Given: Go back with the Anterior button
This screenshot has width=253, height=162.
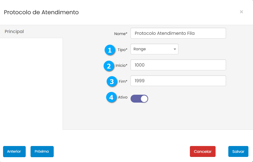Looking at the screenshot, I should [x=14, y=152].
